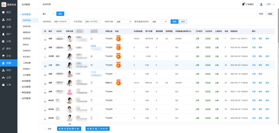Enable the 全选 select-all checkbox

click(45, 129)
